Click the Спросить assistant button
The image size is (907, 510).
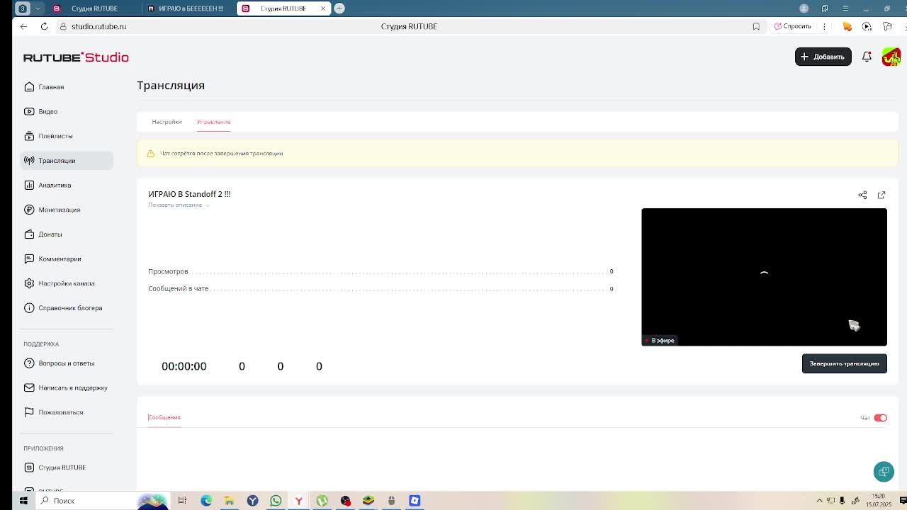point(793,26)
